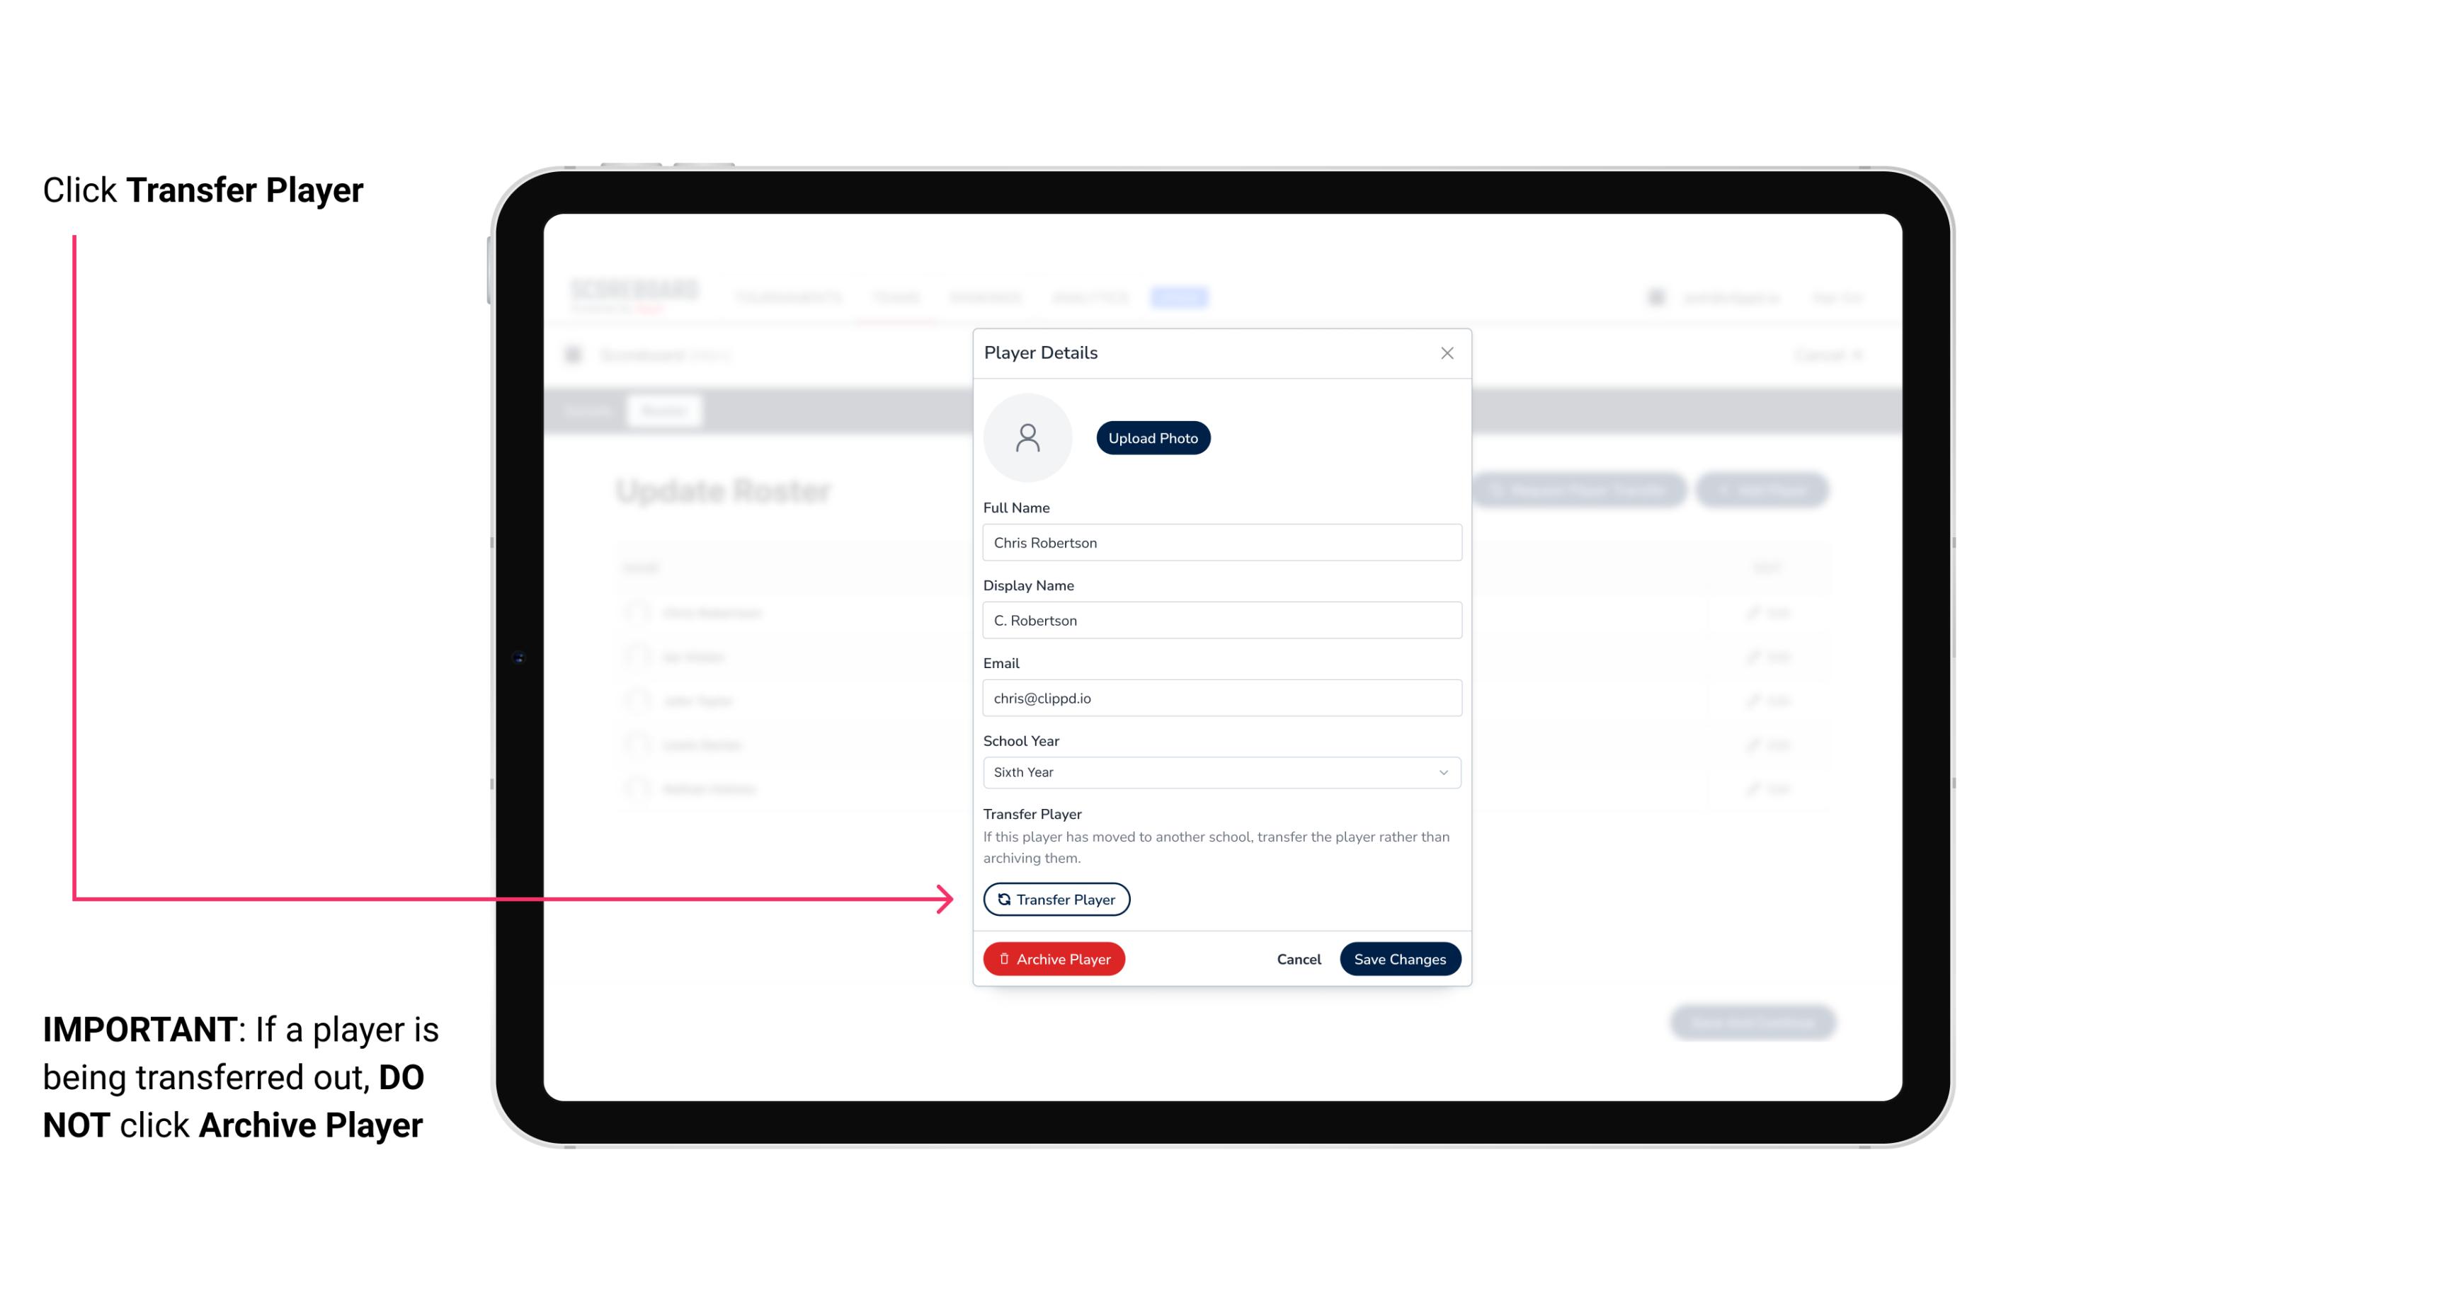Select Sixth Year from School Year dropdown

coord(1219,771)
